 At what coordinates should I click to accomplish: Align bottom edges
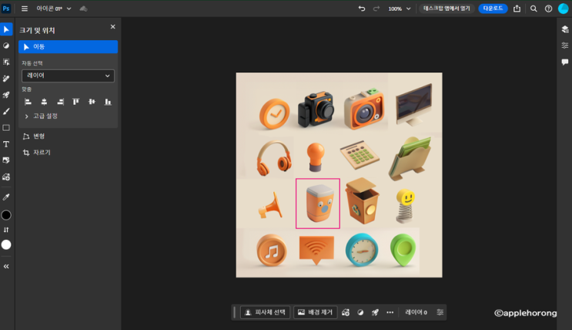tap(108, 102)
